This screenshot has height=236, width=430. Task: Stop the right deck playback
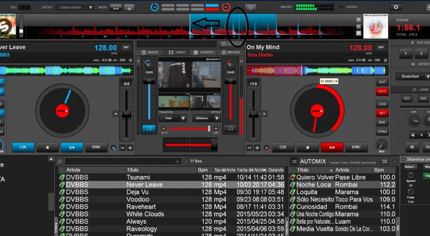[x=308, y=147]
